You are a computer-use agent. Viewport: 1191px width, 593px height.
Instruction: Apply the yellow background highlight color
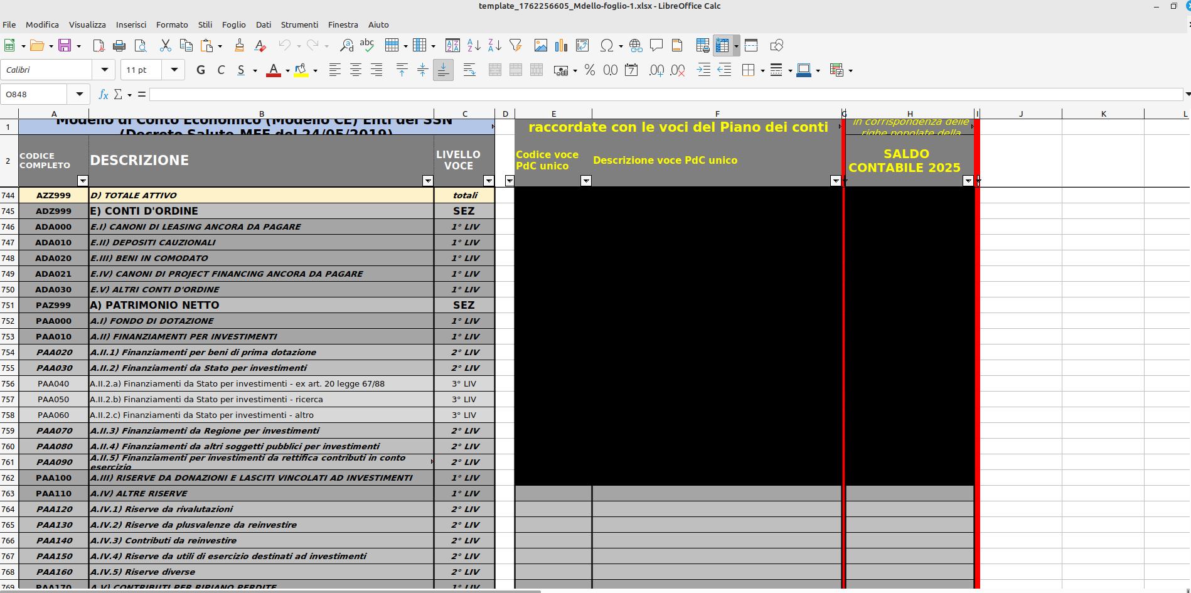(301, 70)
